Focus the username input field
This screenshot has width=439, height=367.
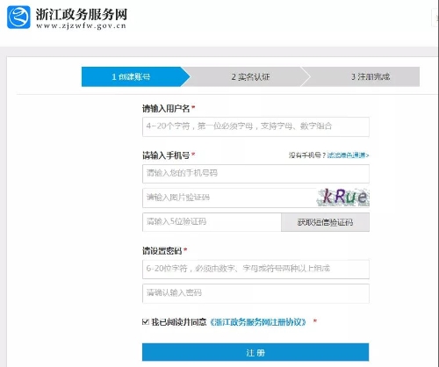click(255, 126)
